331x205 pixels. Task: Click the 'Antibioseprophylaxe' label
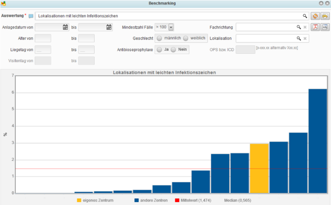tap(135, 50)
